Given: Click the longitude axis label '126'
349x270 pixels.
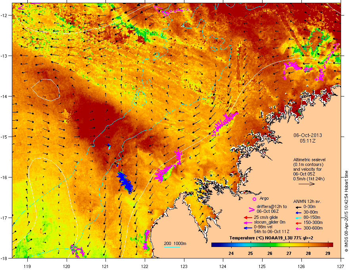Looking at the screenshot, I should point(301,266).
